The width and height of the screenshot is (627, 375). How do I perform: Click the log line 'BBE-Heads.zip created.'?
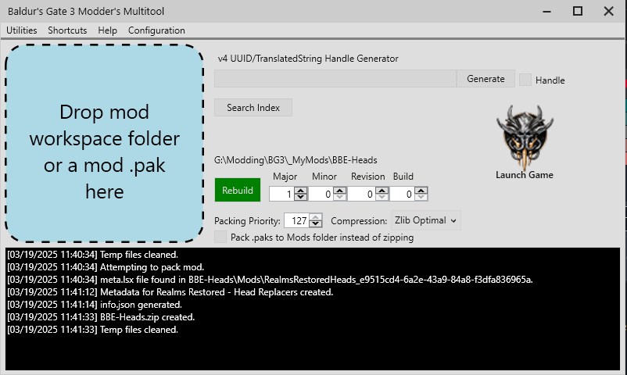pos(101,317)
